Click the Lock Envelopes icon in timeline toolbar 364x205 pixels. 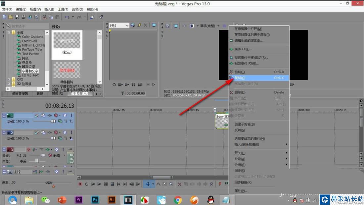pyautogui.click(x=211, y=184)
